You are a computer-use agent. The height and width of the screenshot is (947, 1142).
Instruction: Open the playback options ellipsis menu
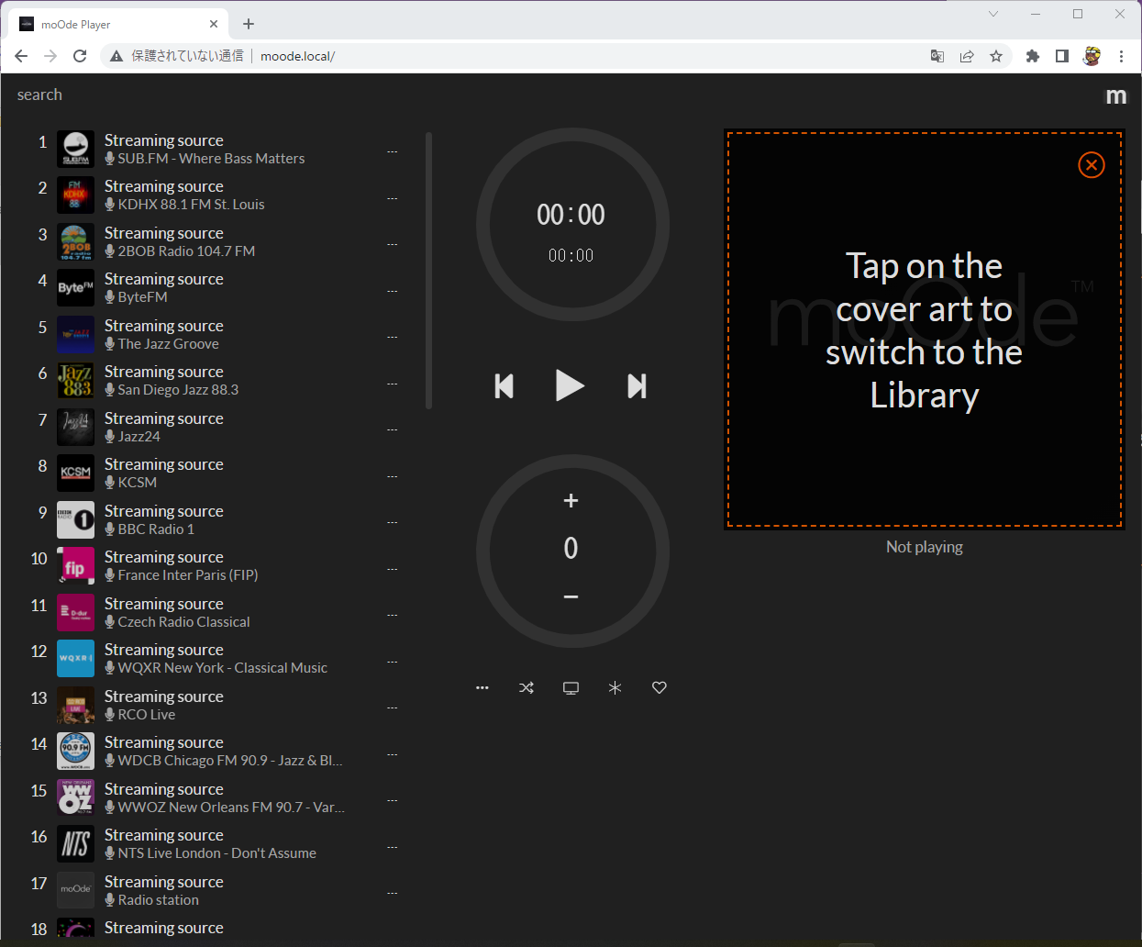[482, 687]
